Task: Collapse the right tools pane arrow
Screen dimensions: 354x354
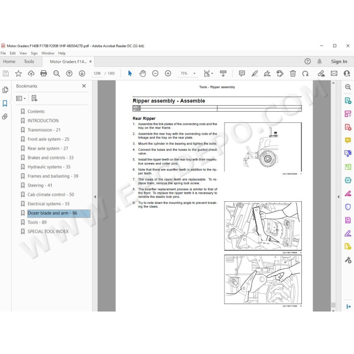Action: (x=338, y=197)
